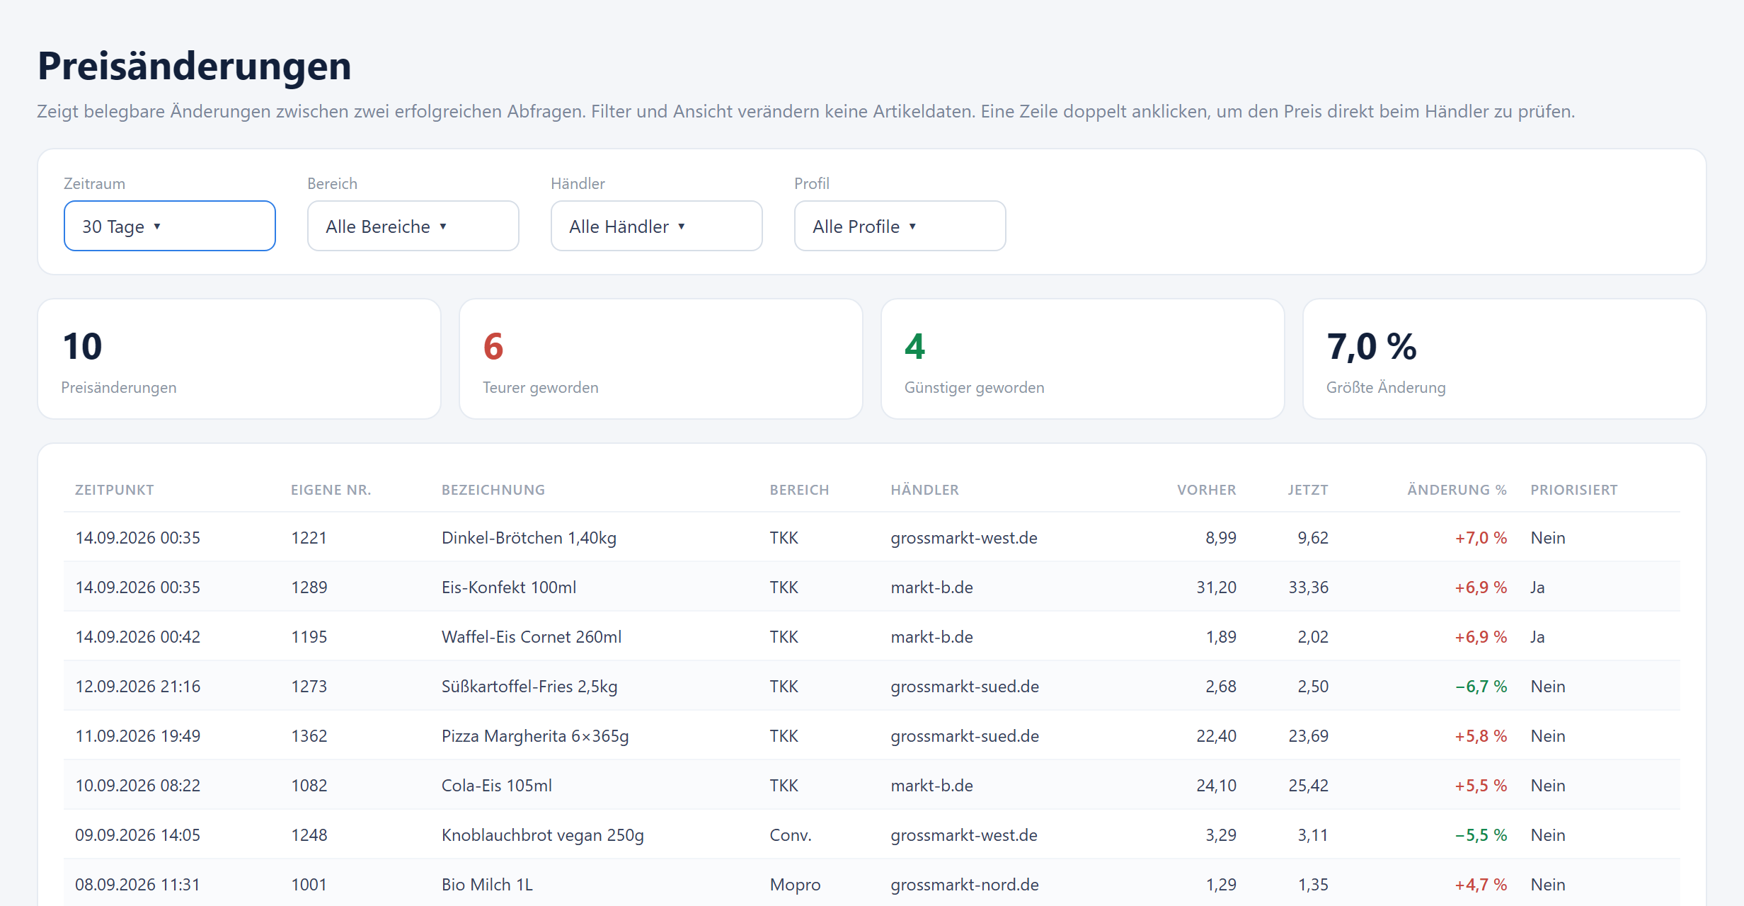Click the Eigene Nr. column header
The image size is (1744, 906).
point(331,490)
